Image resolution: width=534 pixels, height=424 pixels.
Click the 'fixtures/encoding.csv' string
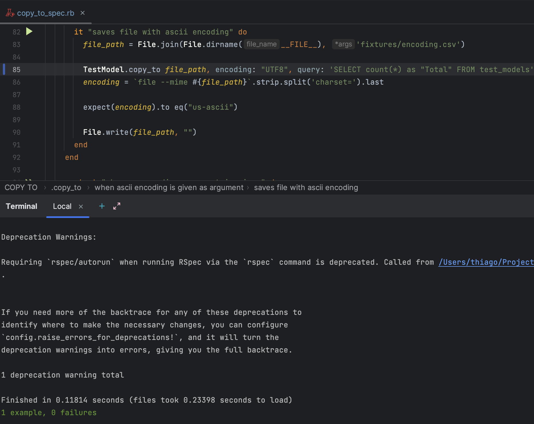click(x=408, y=44)
